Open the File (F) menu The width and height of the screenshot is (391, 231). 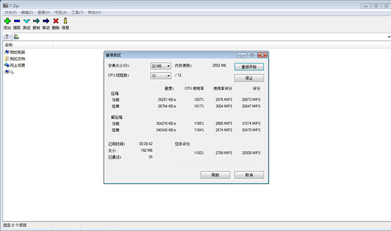pyautogui.click(x=10, y=12)
